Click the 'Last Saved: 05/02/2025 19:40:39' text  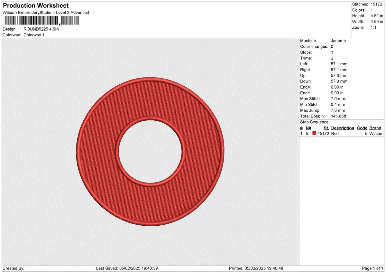tap(127, 268)
